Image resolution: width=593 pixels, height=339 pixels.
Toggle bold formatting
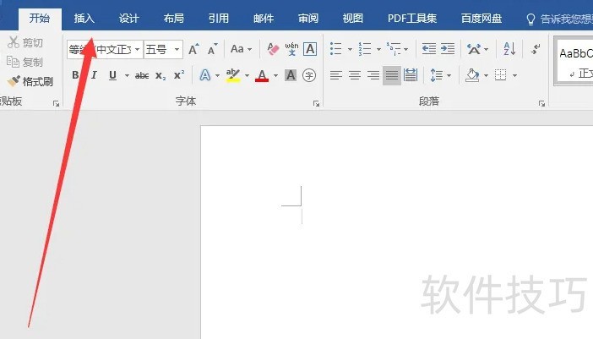[75, 75]
